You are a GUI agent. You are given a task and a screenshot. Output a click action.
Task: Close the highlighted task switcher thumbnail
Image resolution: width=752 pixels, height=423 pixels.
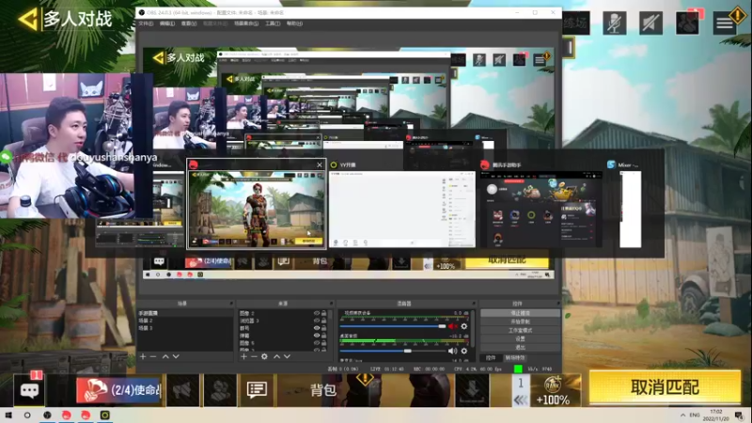pos(320,165)
